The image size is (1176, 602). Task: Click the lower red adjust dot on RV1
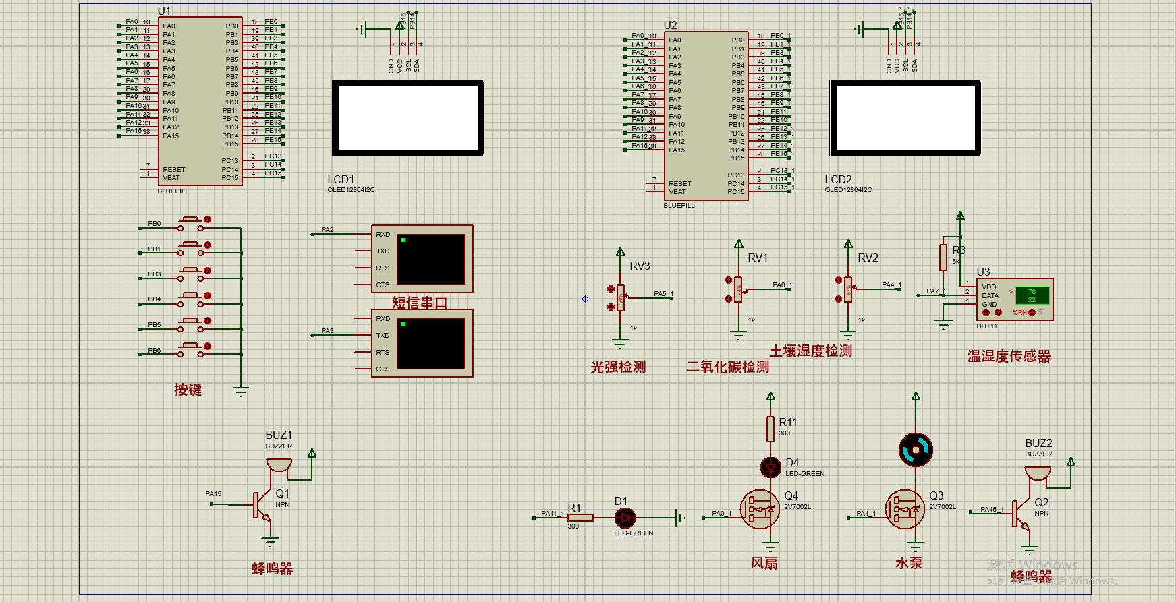point(728,299)
